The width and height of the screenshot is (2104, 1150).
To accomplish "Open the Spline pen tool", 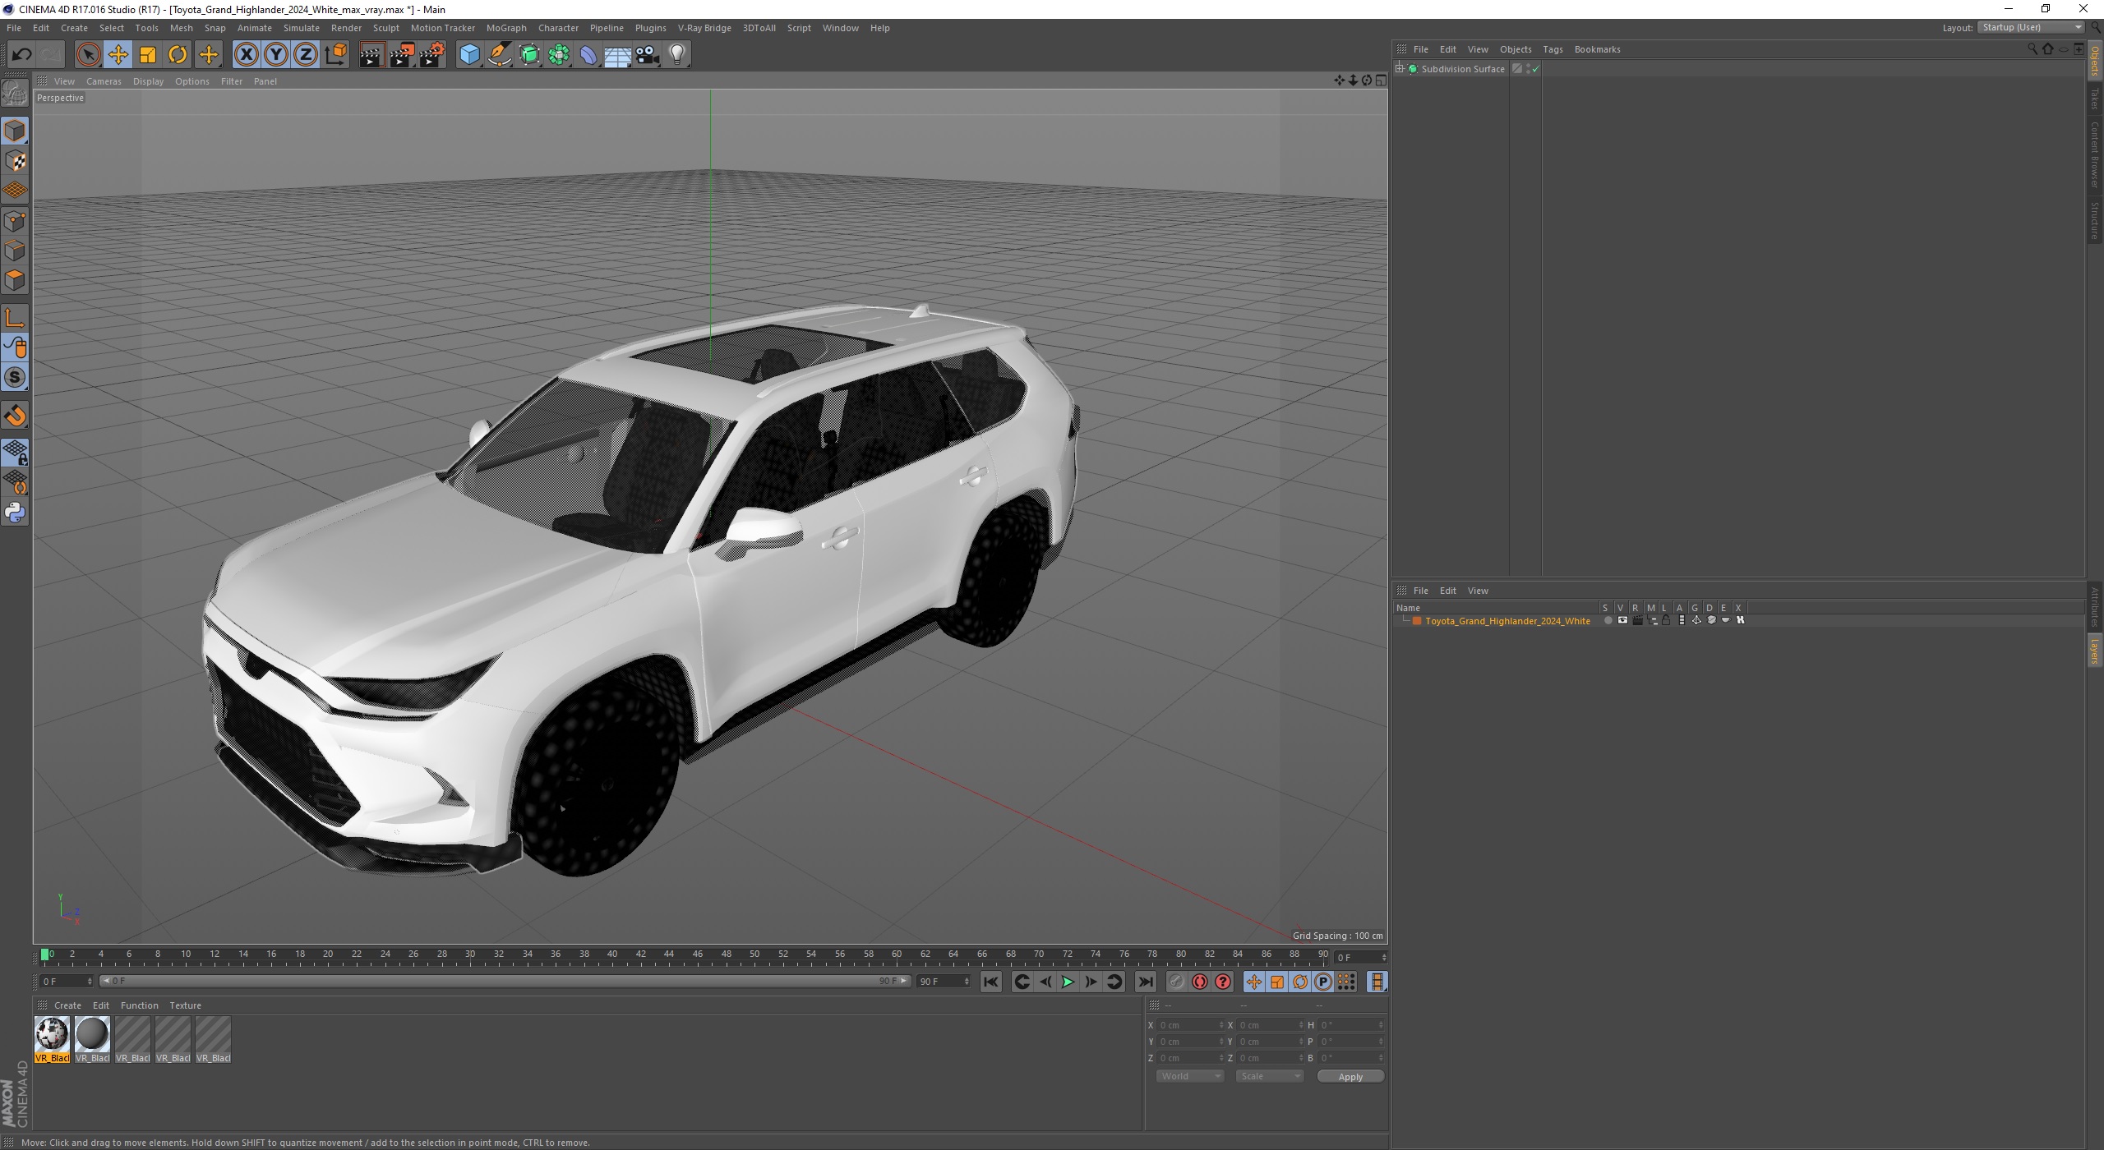I will pyautogui.click(x=500, y=55).
